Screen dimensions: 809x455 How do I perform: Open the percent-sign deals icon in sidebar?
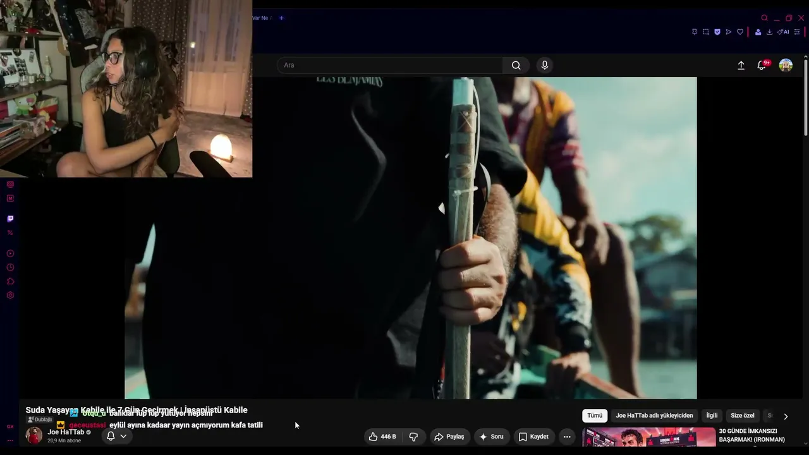(x=10, y=233)
